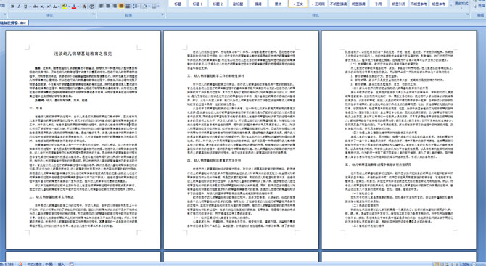The width and height of the screenshot is (486, 266).
Task: Toggle Italic formatting in the ribbon
Action: pyautogui.click(x=19, y=7)
